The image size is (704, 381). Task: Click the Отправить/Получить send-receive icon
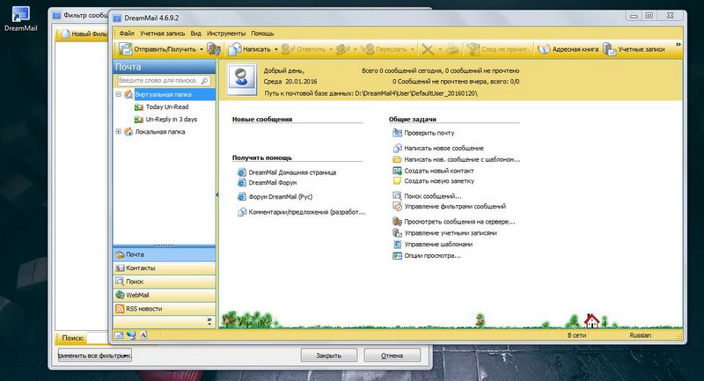[125, 49]
